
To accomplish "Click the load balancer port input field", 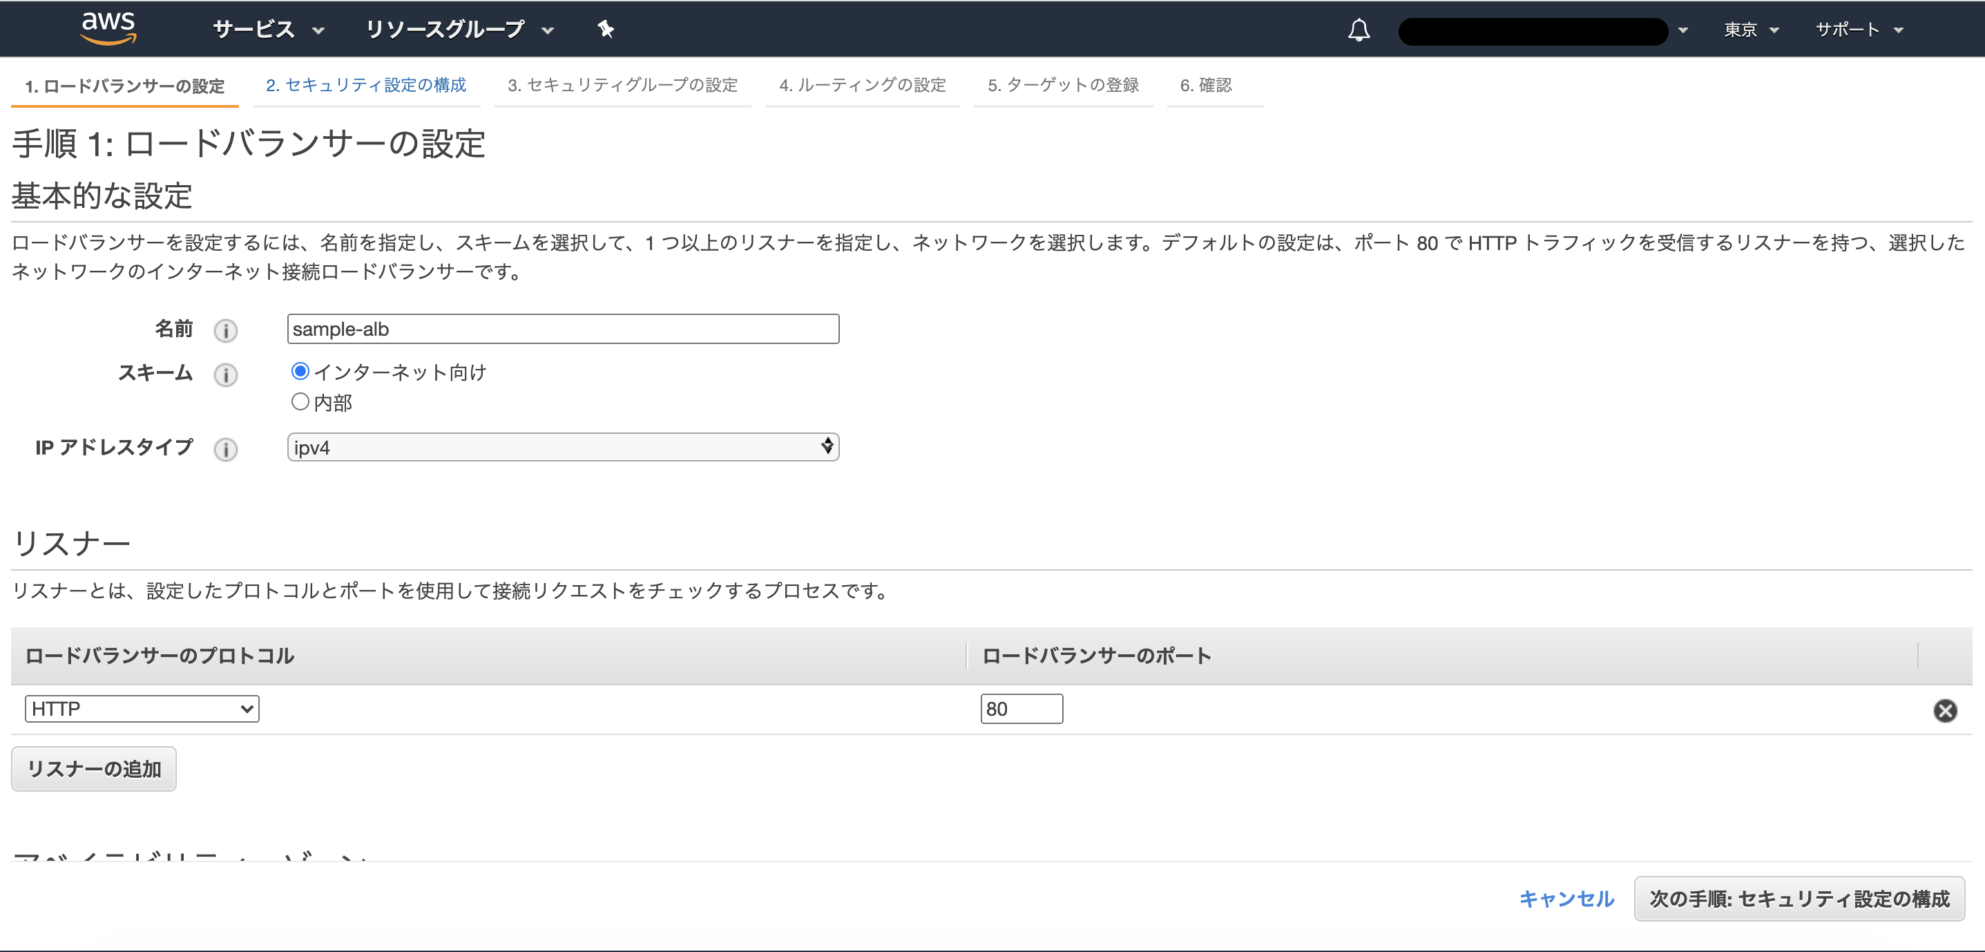I will tap(1022, 708).
